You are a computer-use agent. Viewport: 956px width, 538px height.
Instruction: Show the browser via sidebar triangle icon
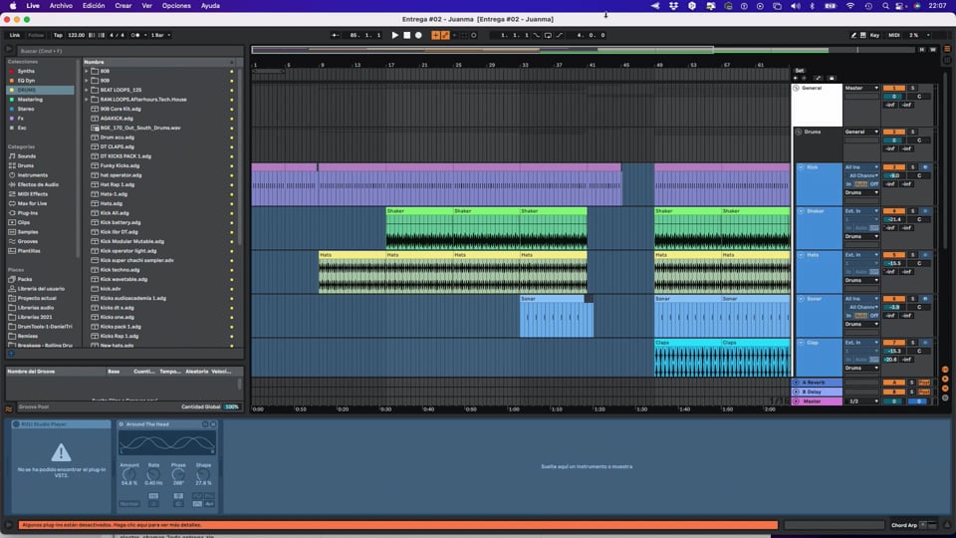(x=9, y=50)
